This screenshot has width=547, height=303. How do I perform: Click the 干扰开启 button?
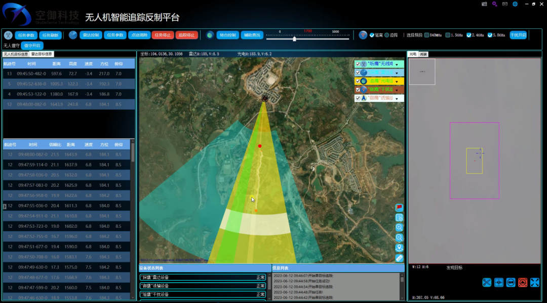[518, 35]
